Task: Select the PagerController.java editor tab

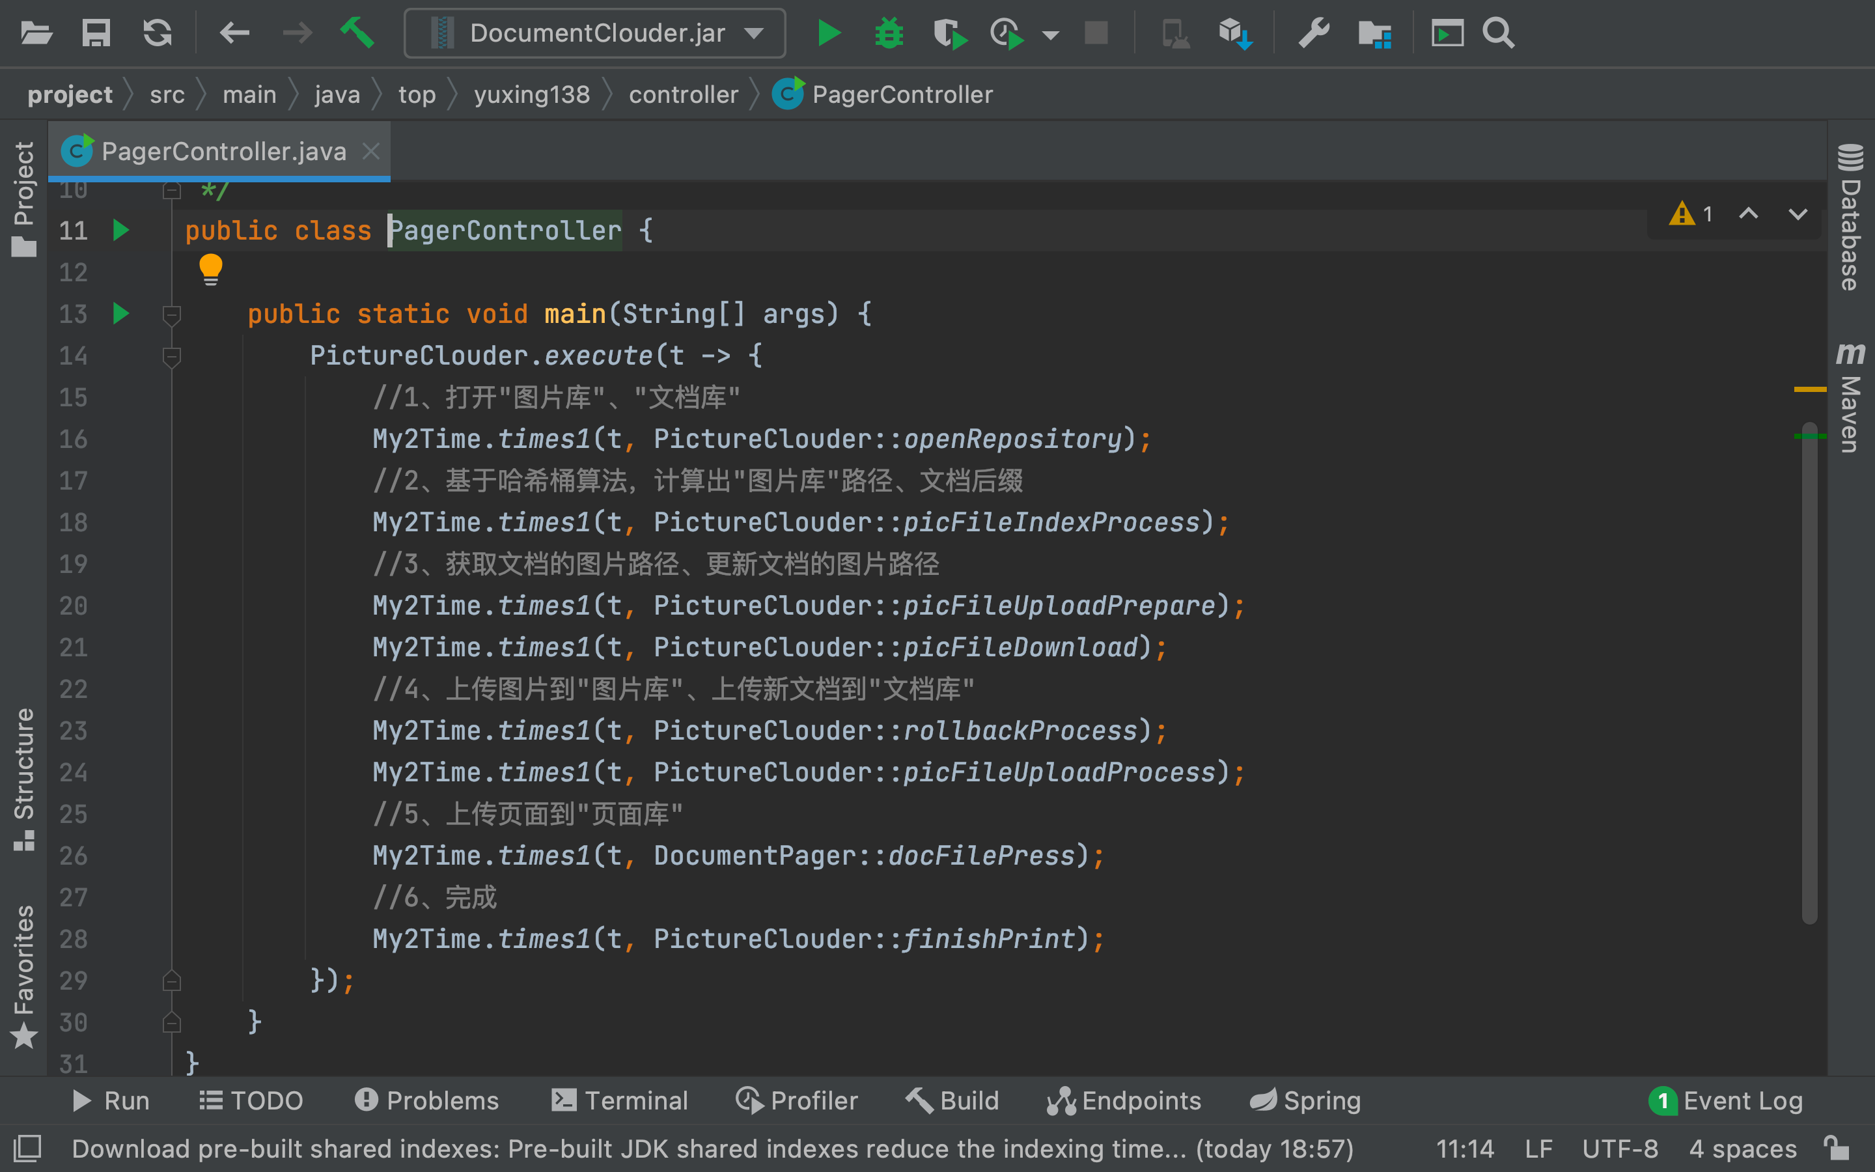Action: [x=219, y=151]
